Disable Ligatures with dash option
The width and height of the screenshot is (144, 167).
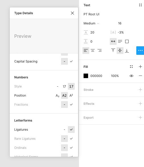point(64,130)
